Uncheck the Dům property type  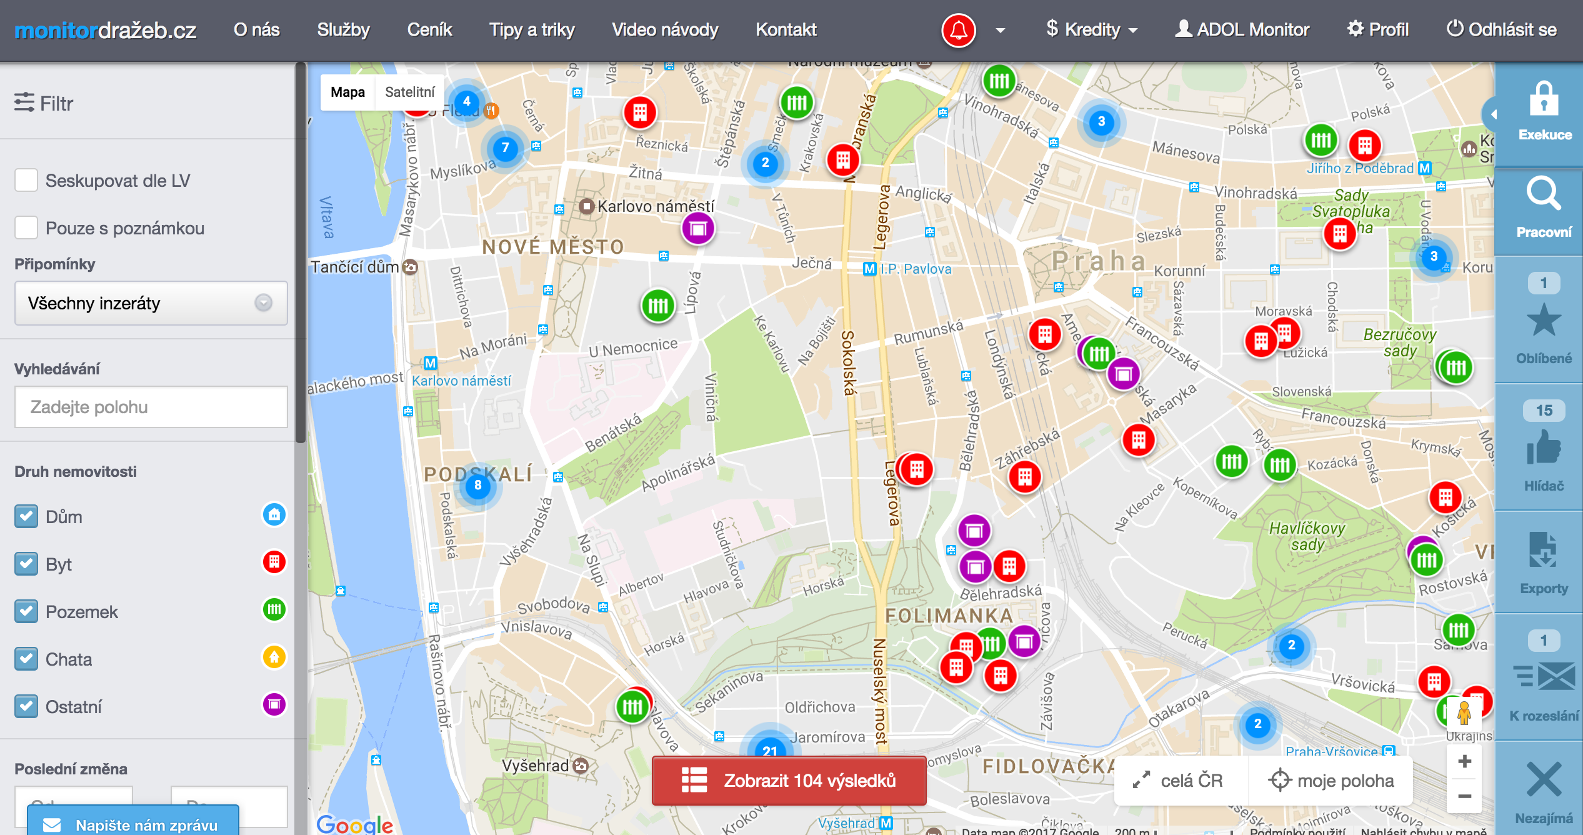[26, 516]
